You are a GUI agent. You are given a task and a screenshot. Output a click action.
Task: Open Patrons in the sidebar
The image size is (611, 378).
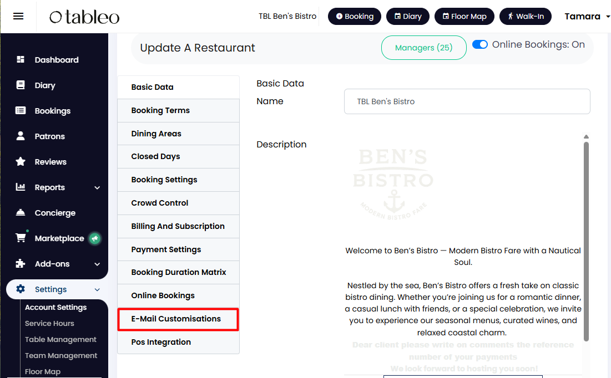pyautogui.click(x=49, y=136)
